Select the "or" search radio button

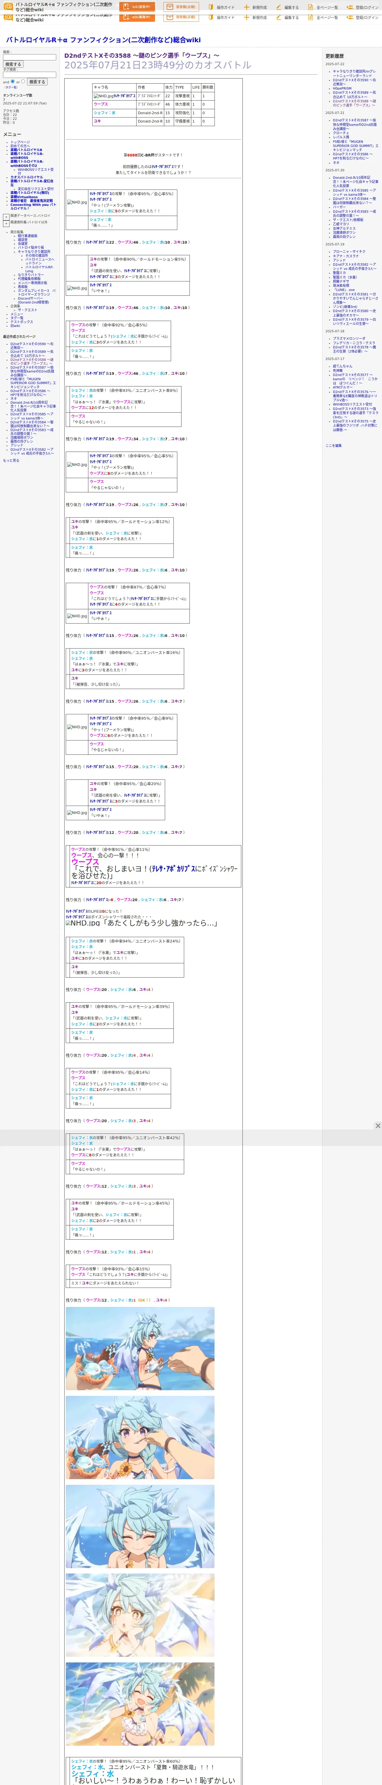(23, 81)
